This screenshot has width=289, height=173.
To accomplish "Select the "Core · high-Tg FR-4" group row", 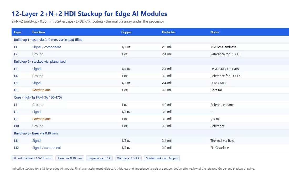I will 150,98.
